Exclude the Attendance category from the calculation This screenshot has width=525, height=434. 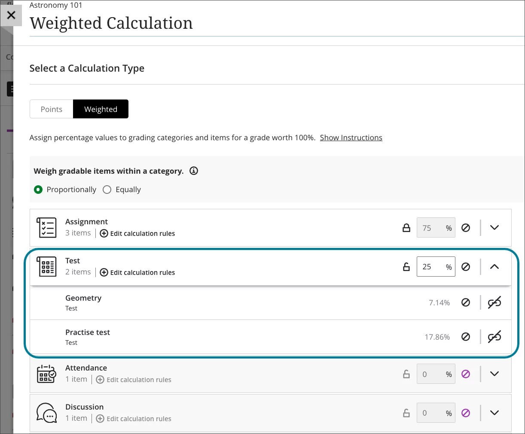[466, 374]
